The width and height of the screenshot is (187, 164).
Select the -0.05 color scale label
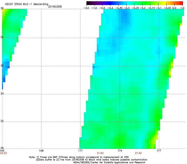168,8
